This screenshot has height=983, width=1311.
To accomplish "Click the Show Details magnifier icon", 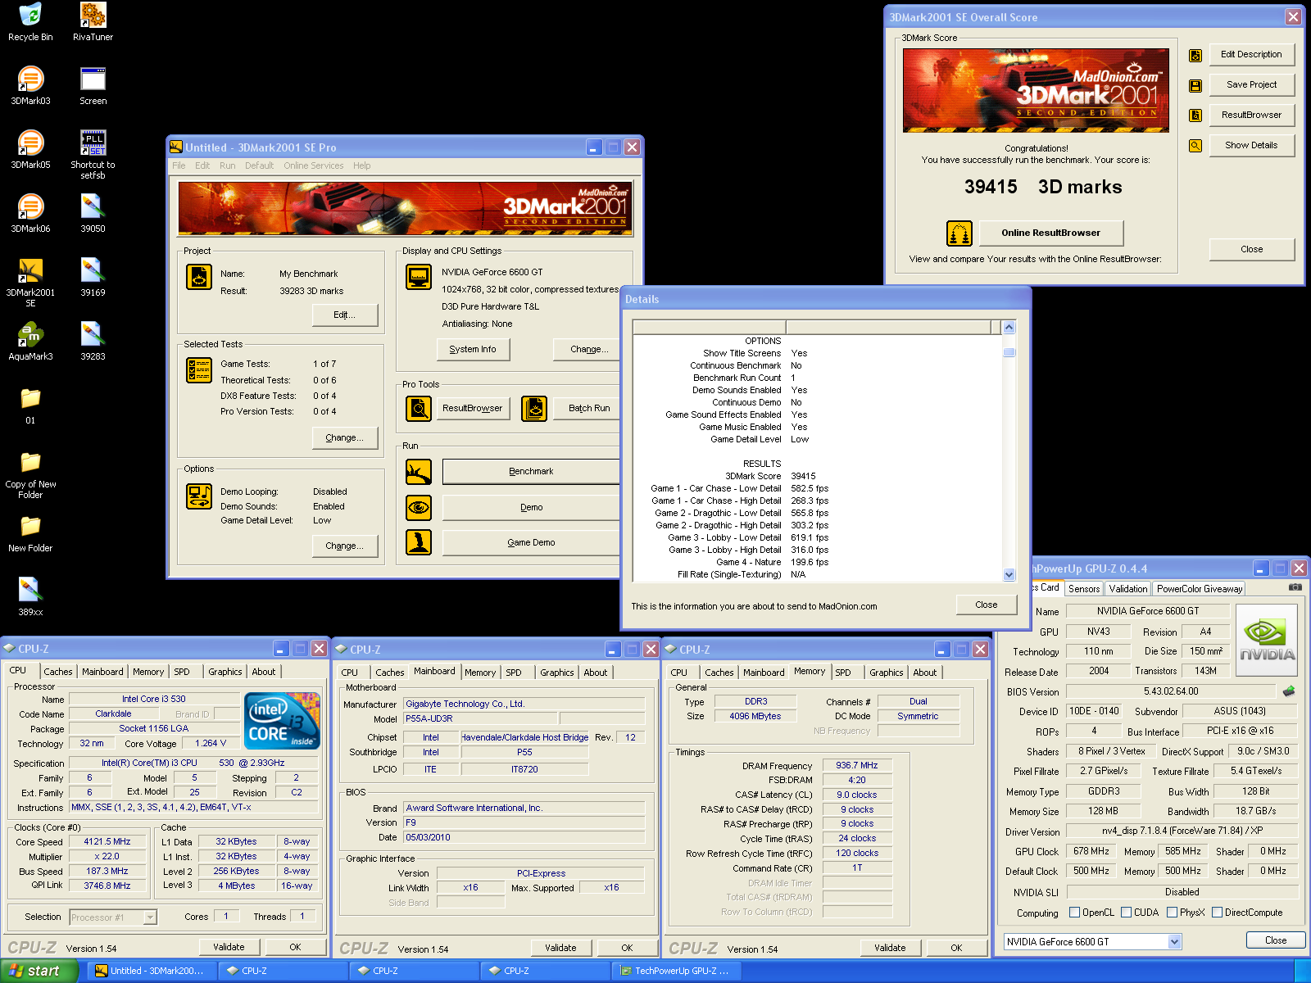I will click(1195, 146).
